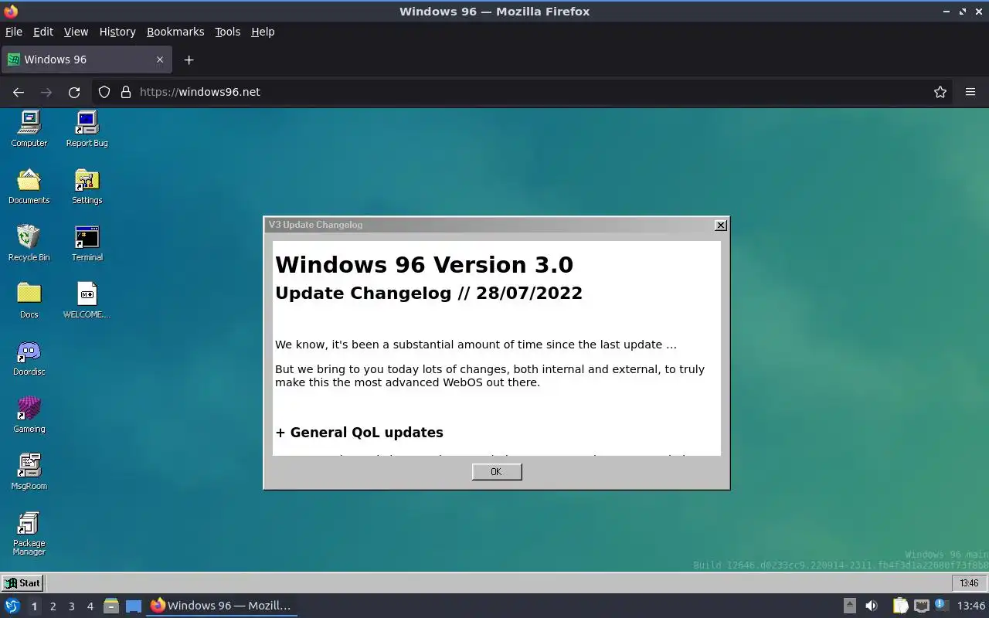
Task: Switch to workspace 2
Action: [53, 606]
